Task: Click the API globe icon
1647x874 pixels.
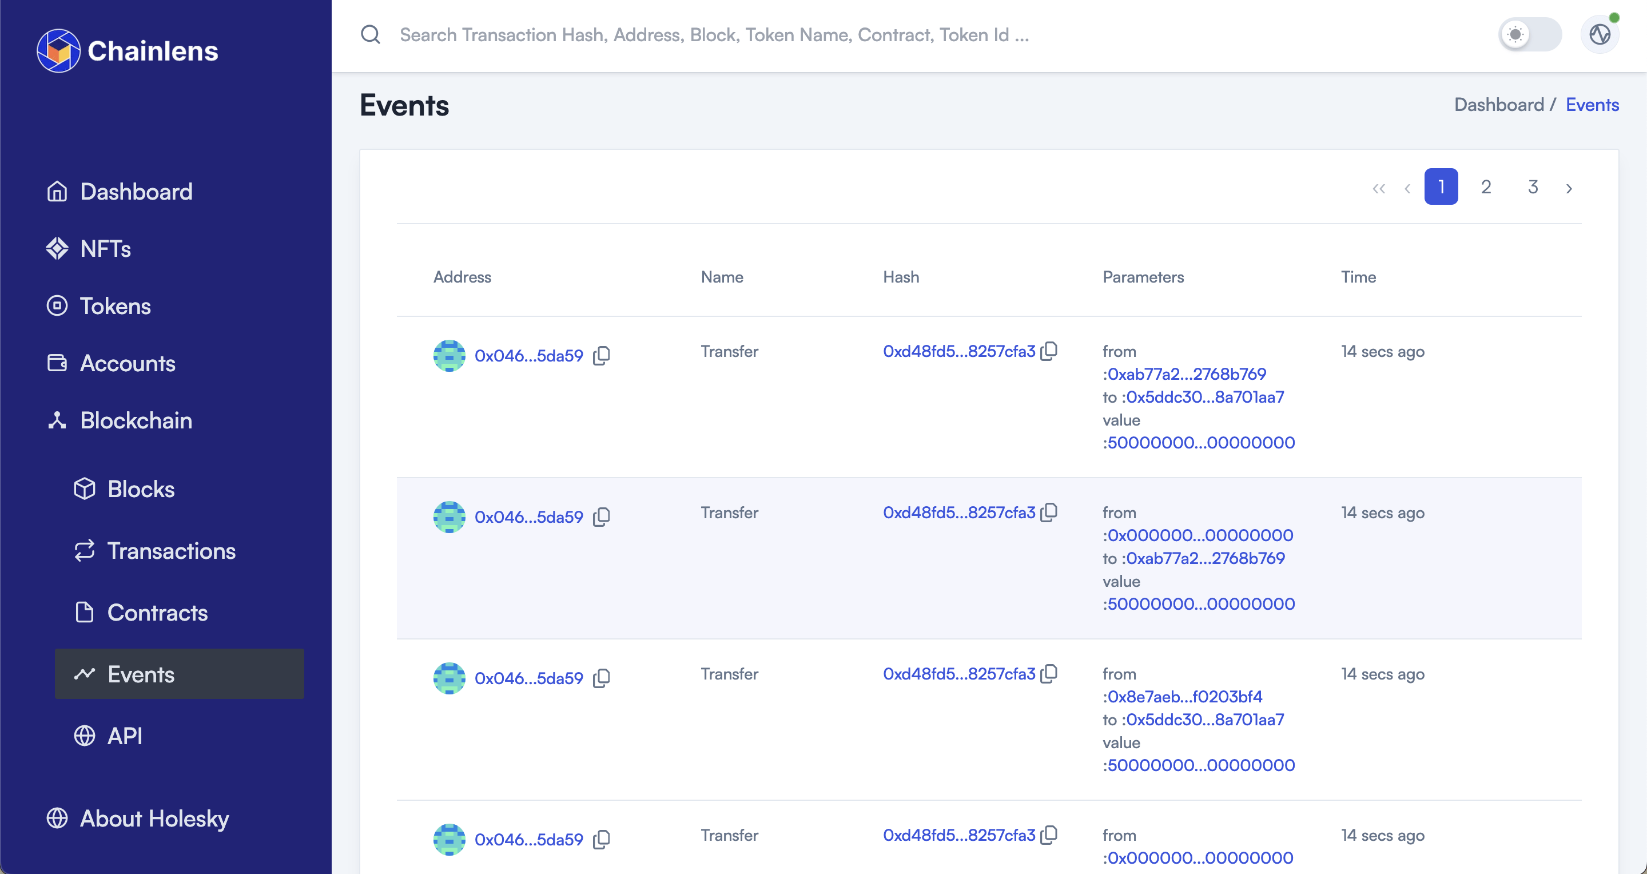Action: point(85,736)
